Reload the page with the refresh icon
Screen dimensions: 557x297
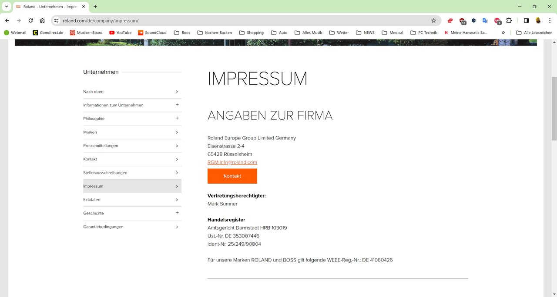[30, 20]
